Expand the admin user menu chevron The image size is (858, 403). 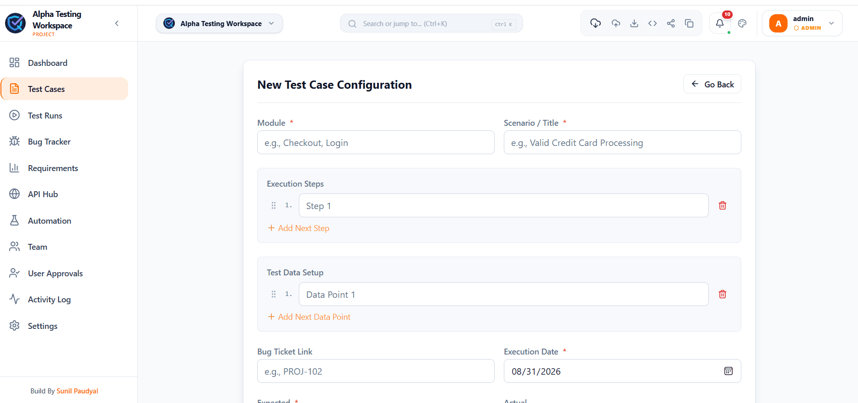pos(831,23)
